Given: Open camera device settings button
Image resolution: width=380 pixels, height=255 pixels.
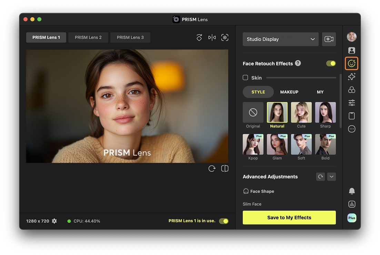Looking at the screenshot, I should click(x=329, y=39).
